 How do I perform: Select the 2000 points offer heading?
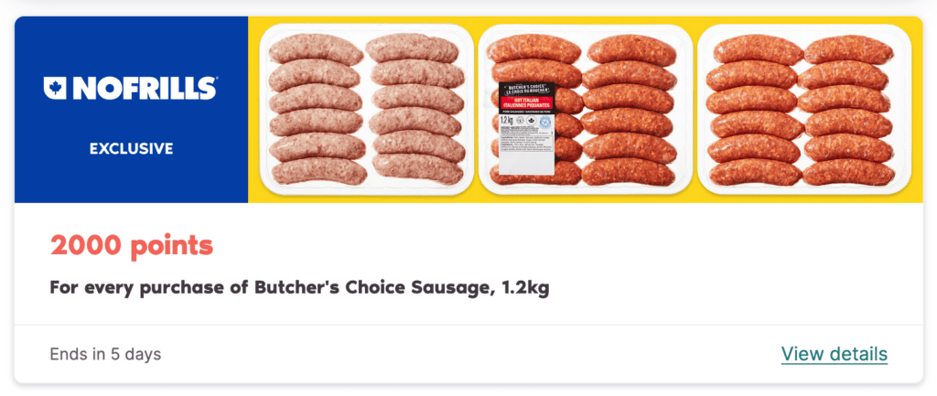click(132, 245)
